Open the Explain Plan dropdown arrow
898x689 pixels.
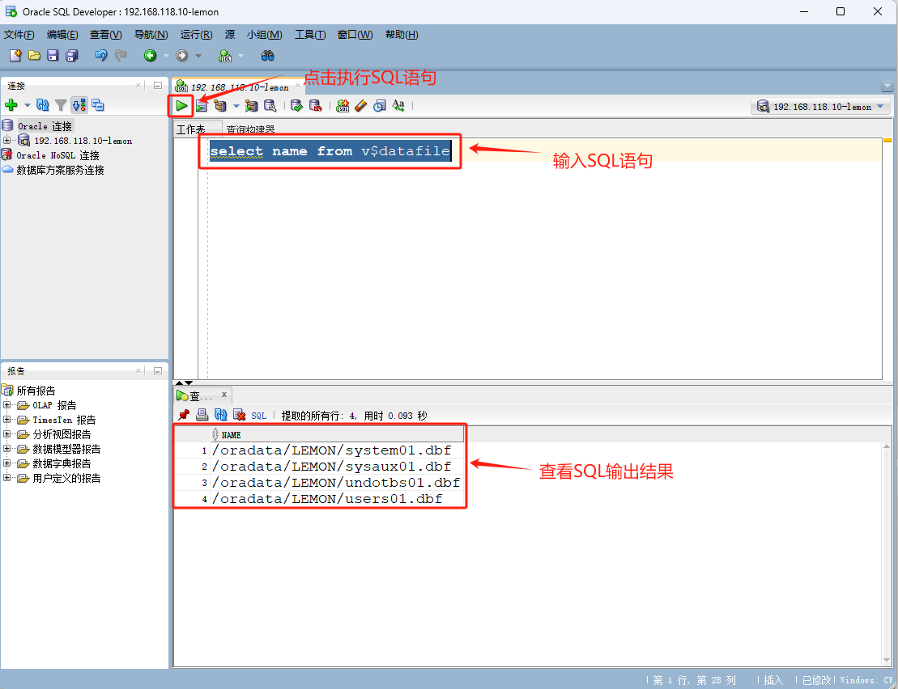236,106
